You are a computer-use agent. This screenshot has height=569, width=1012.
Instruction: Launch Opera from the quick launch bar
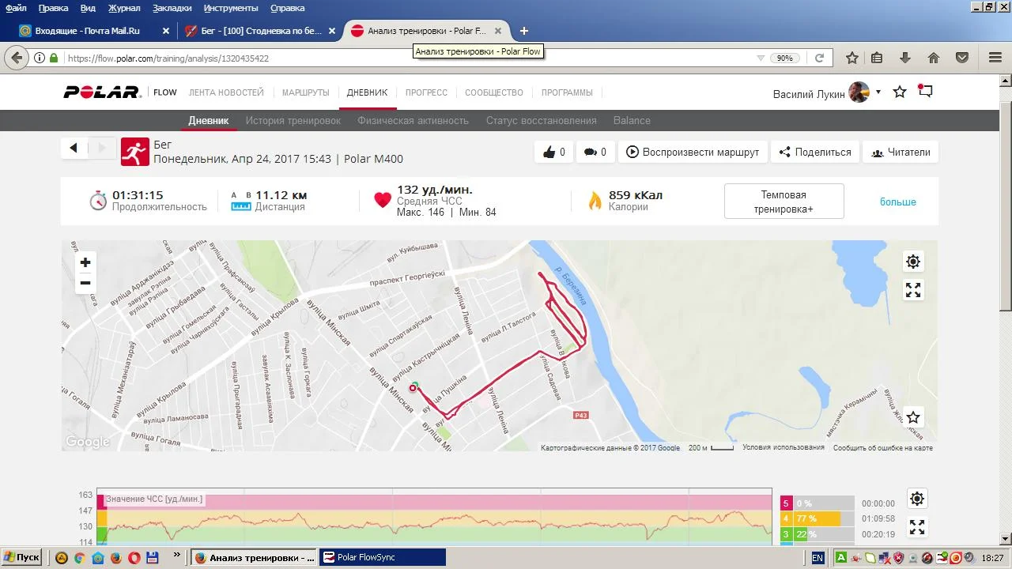(x=134, y=558)
